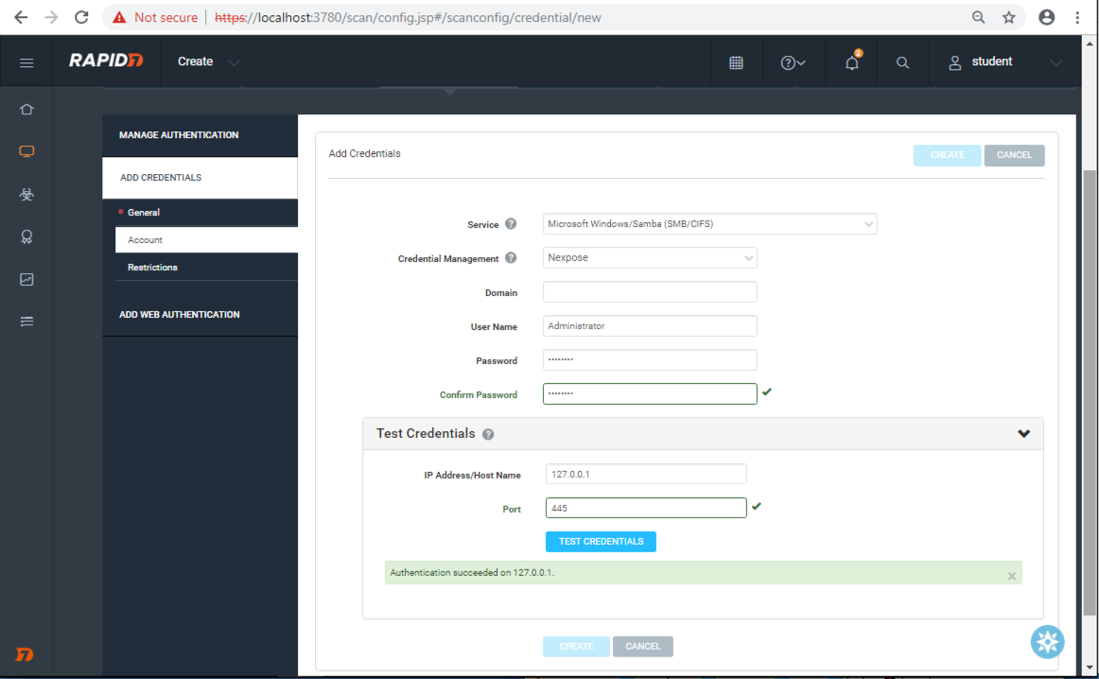
Task: Select Add Credentials section
Action: [x=200, y=178]
